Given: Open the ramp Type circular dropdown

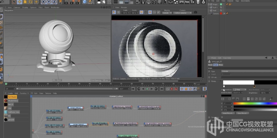Looking at the screenshot, I should coord(249,71).
